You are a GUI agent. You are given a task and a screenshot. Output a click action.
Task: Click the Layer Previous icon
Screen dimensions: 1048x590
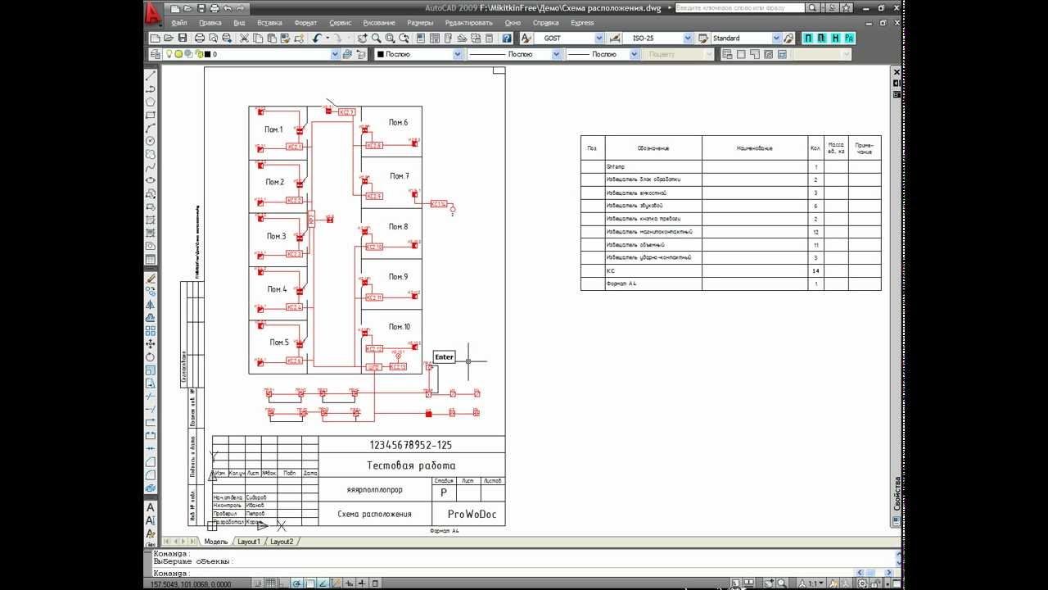click(359, 54)
